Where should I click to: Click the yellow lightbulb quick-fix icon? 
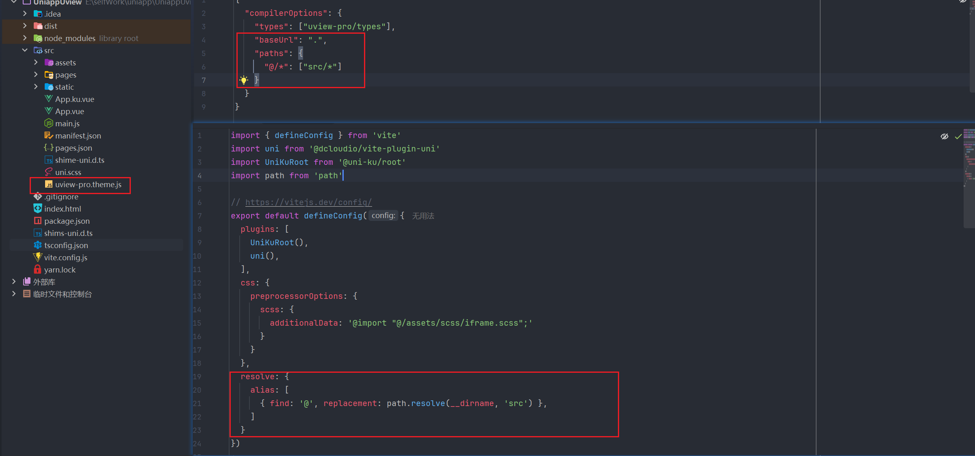[x=244, y=80]
